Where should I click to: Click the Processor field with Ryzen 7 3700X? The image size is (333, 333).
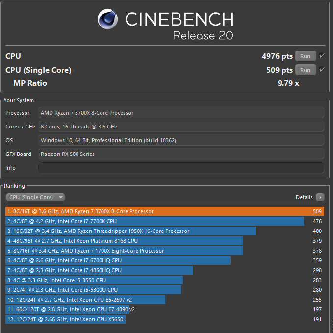point(181,113)
